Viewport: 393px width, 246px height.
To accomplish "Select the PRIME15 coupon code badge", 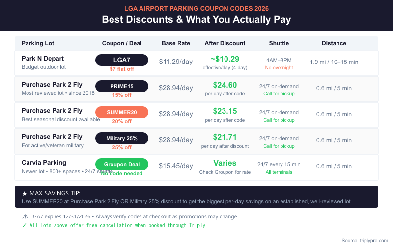I will [122, 86].
